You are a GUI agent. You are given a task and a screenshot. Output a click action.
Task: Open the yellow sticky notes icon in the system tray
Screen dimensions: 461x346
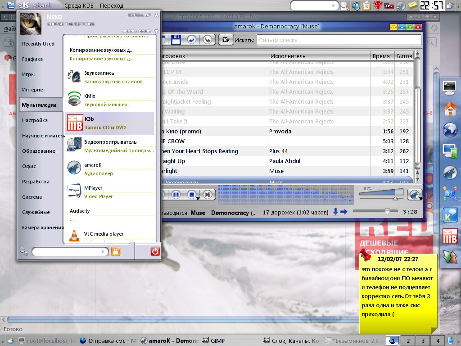(x=412, y=5)
